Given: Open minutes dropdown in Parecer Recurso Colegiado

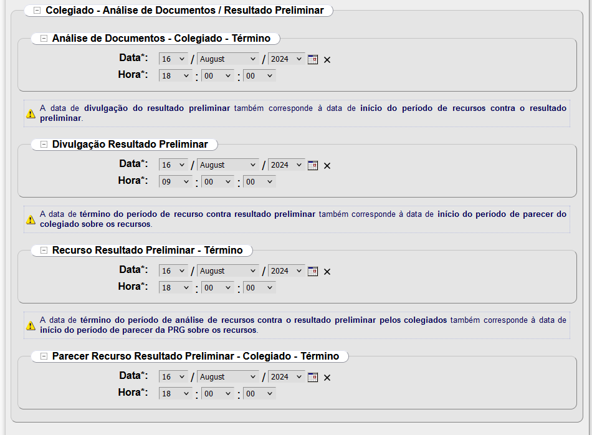Looking at the screenshot, I should (x=217, y=394).
